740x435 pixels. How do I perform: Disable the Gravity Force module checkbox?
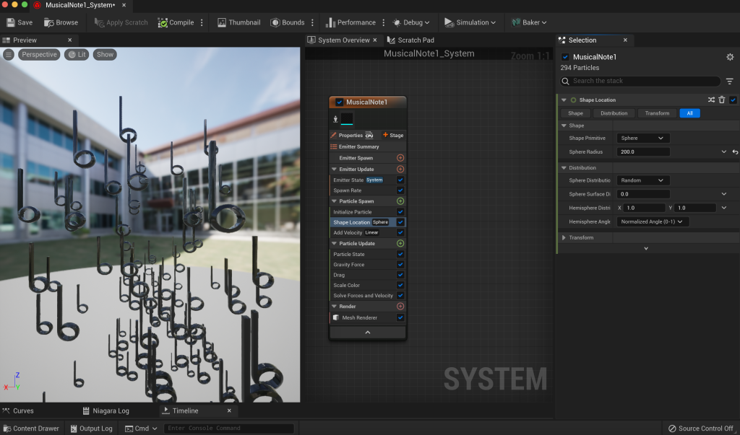point(400,265)
